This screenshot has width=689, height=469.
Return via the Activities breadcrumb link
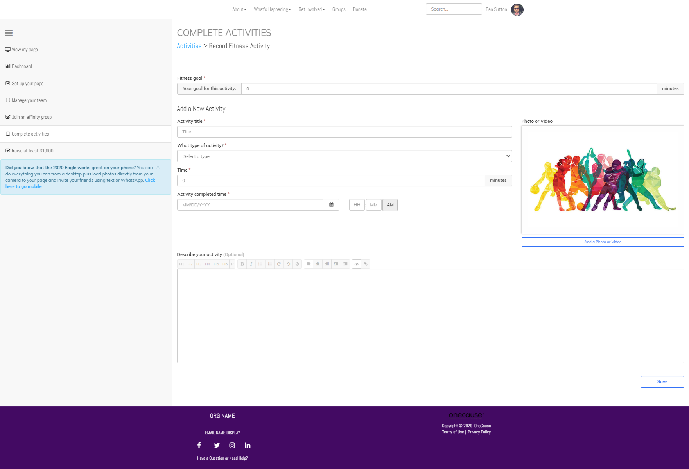tap(189, 46)
